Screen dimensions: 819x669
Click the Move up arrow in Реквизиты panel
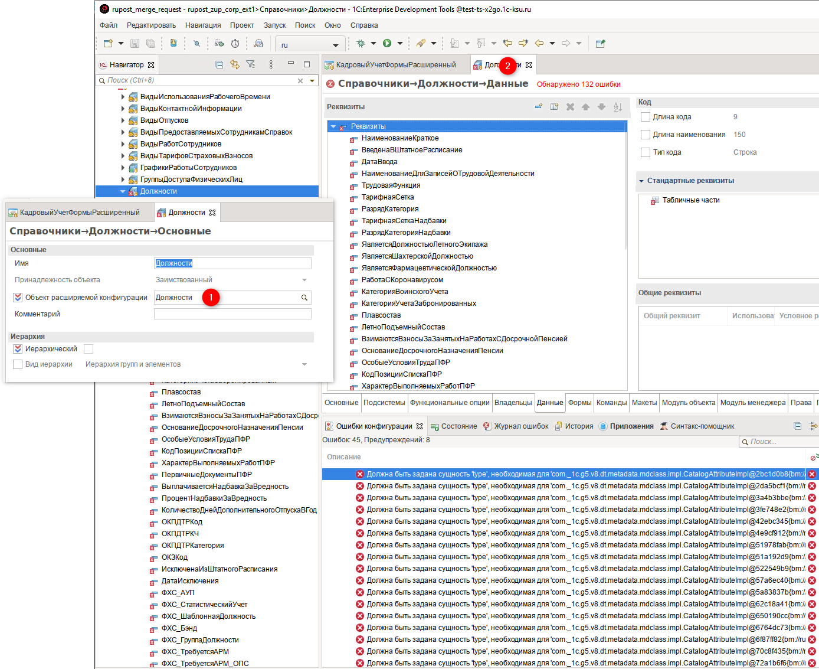pyautogui.click(x=585, y=106)
